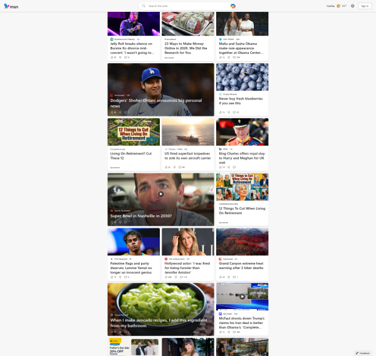Open comments on Malia and Sasha Obama article
The width and height of the screenshot is (376, 356).
pos(236,58)
